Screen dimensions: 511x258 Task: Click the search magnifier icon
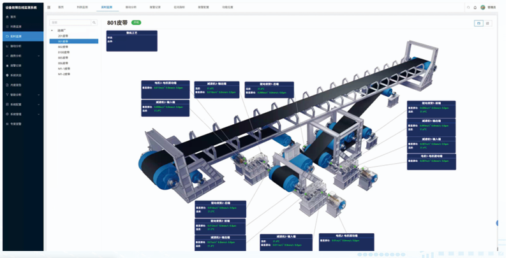pos(94,22)
